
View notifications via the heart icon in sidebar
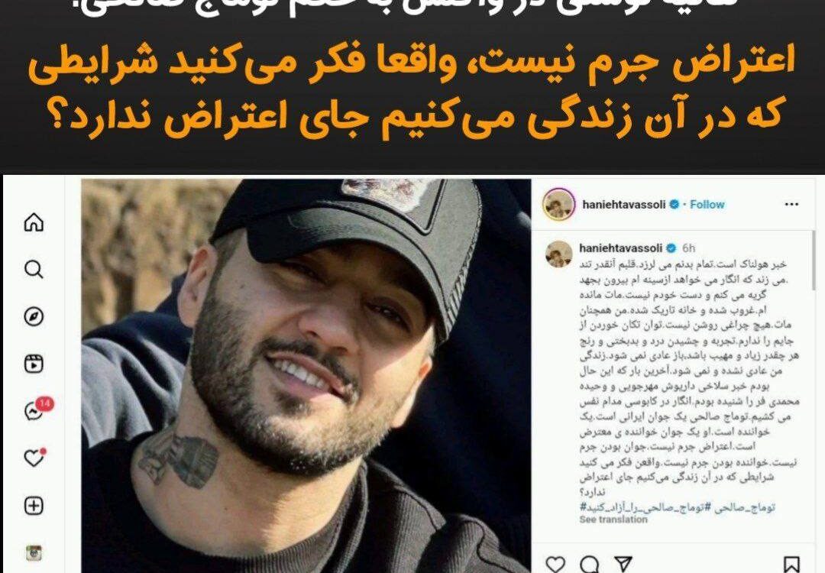point(34,458)
